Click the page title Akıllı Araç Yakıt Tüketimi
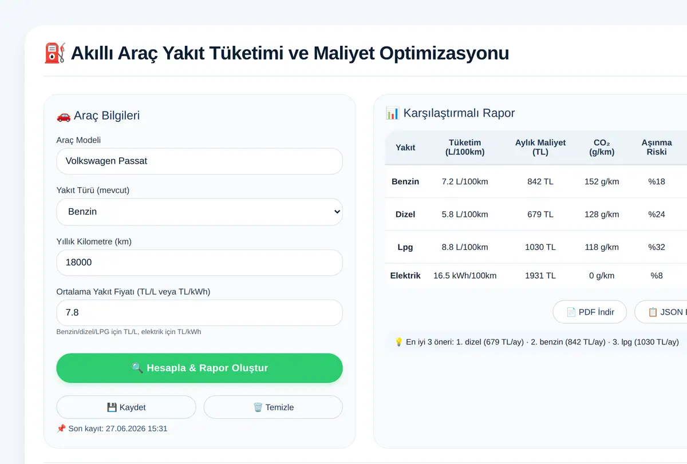 click(290, 53)
